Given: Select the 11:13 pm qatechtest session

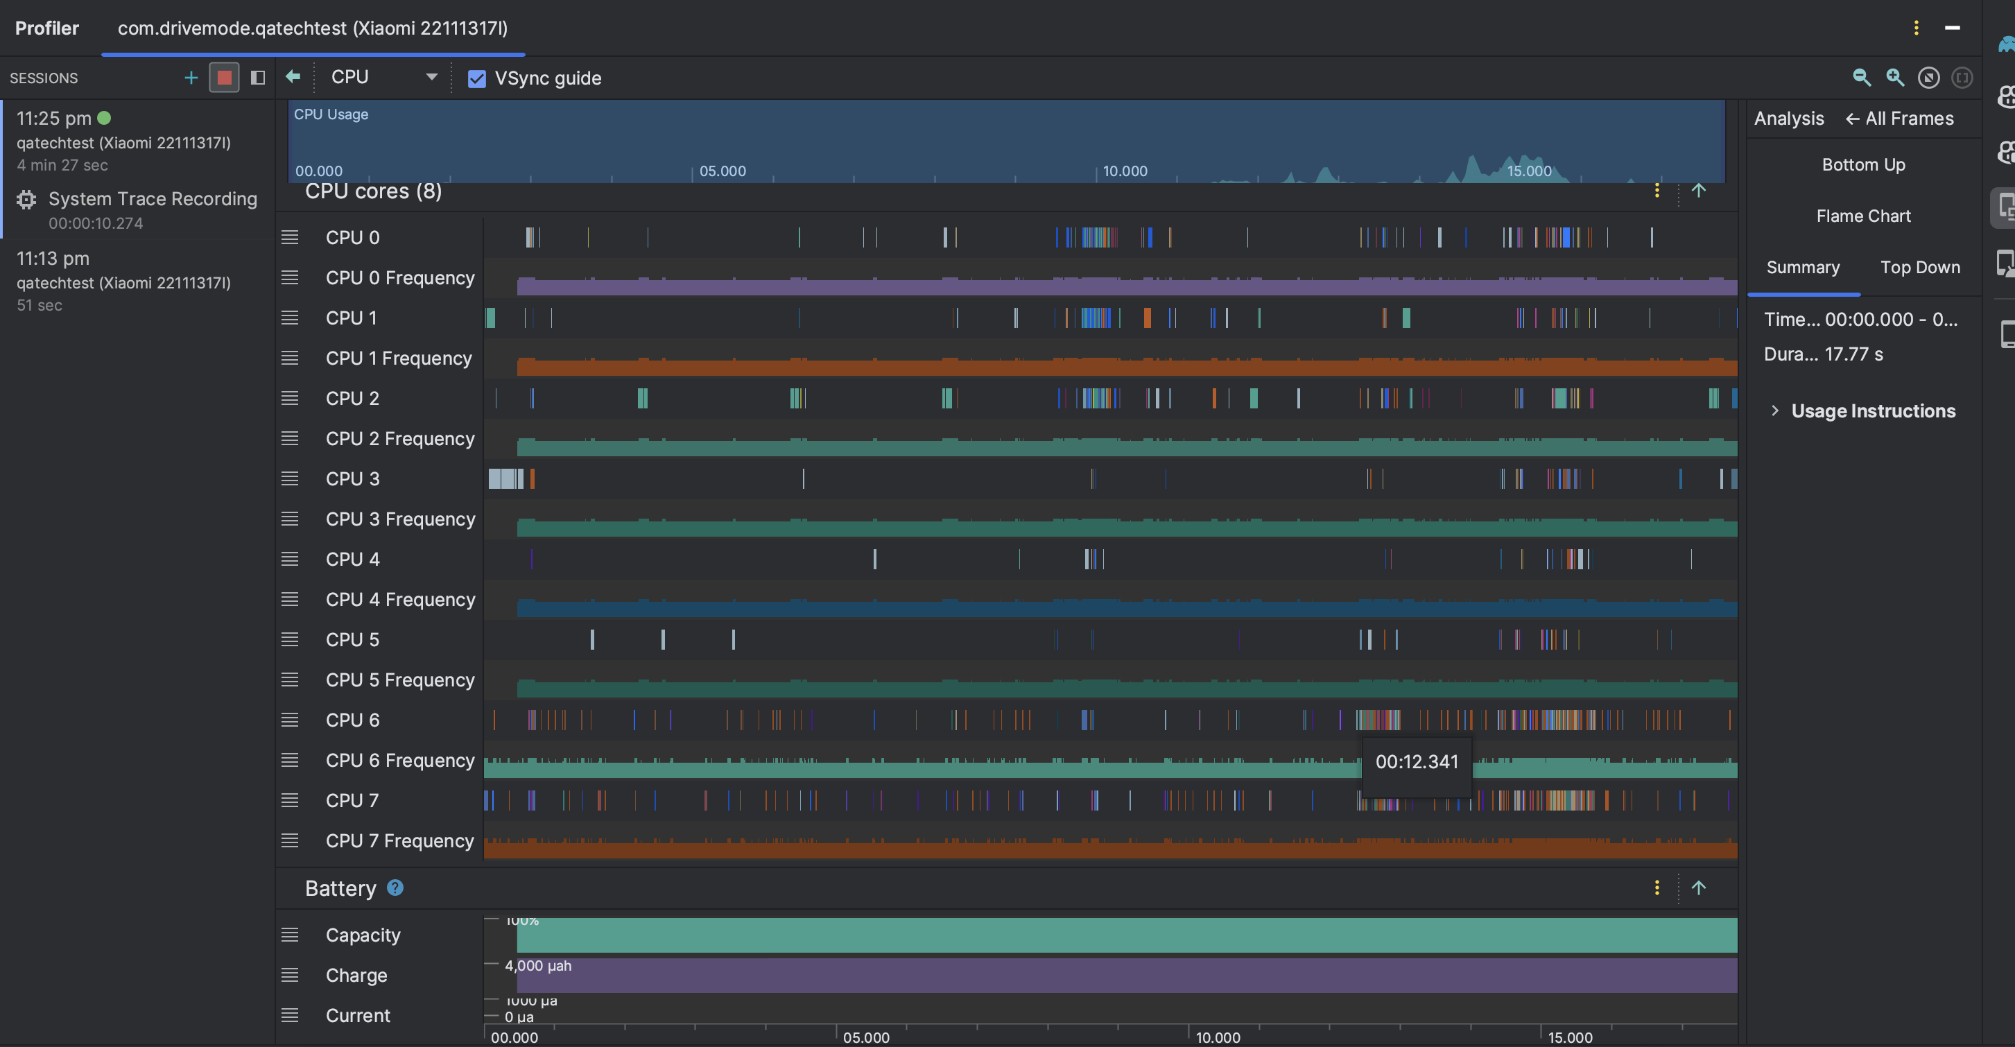Looking at the screenshot, I should point(125,282).
